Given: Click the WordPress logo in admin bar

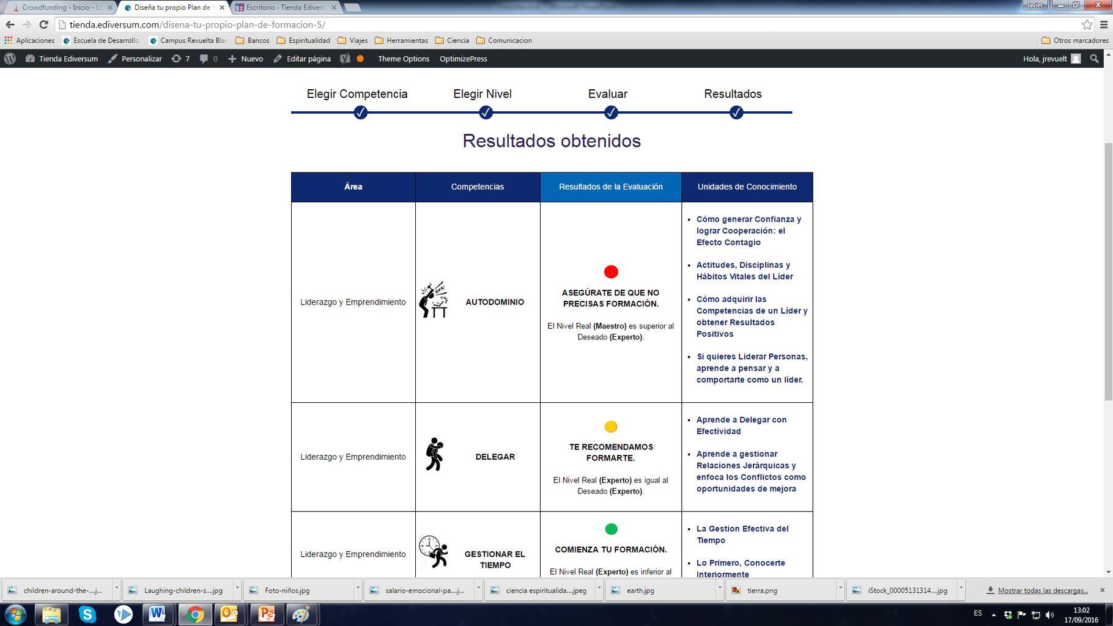Looking at the screenshot, I should [10, 59].
